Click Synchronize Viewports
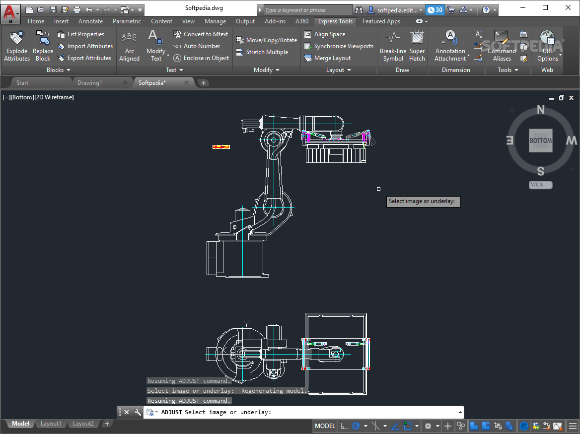Viewport: 580px width, 434px height. click(x=339, y=46)
